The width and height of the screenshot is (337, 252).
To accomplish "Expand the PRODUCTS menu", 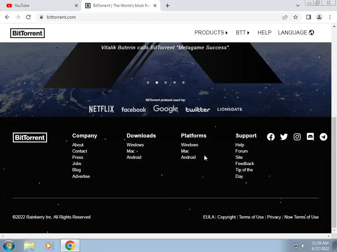I will pos(211,32).
